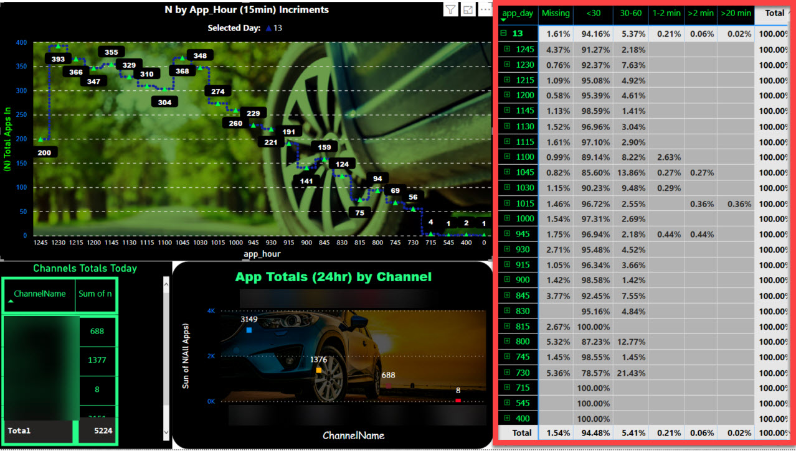Select the 1245 tick on the app_hour axis
Screen dimensions: 796x451
point(41,243)
